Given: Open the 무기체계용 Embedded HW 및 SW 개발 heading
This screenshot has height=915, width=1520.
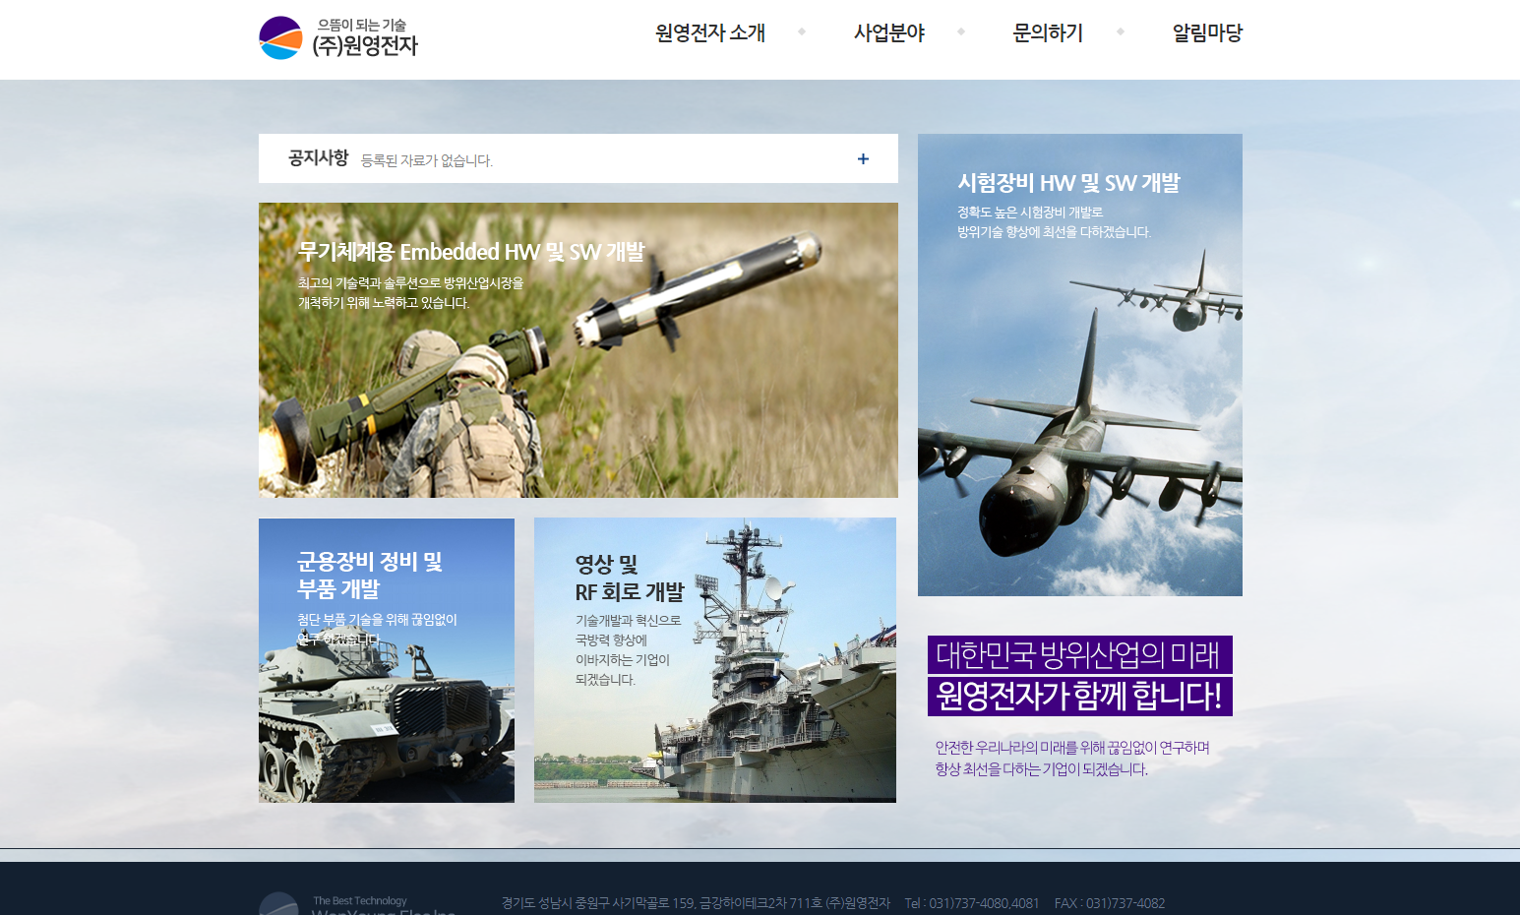Looking at the screenshot, I should coord(470,252).
